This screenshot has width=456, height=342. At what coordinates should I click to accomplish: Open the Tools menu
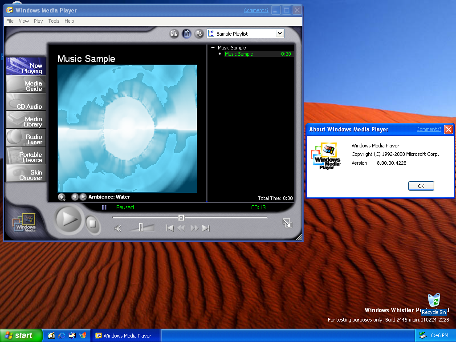pyautogui.click(x=54, y=21)
